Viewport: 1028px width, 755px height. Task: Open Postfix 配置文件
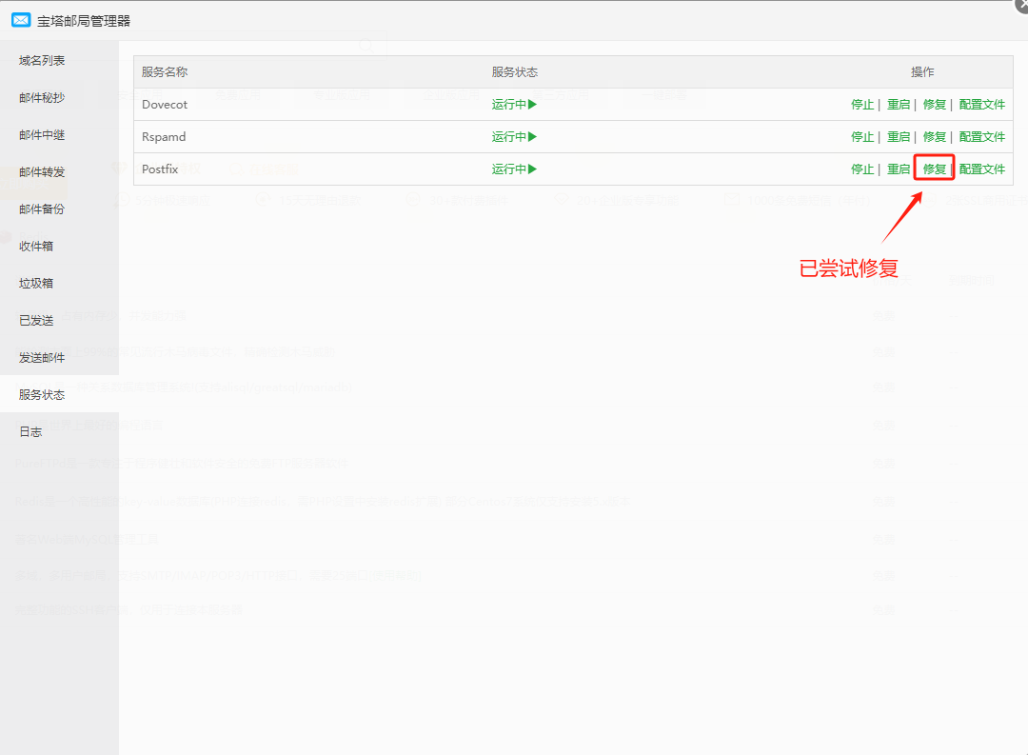click(x=982, y=169)
